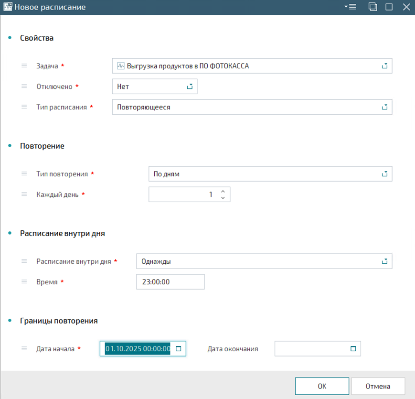415x399 pixels.
Task: Decrease the Каждый день value with the down arrow
Action: 223,198
